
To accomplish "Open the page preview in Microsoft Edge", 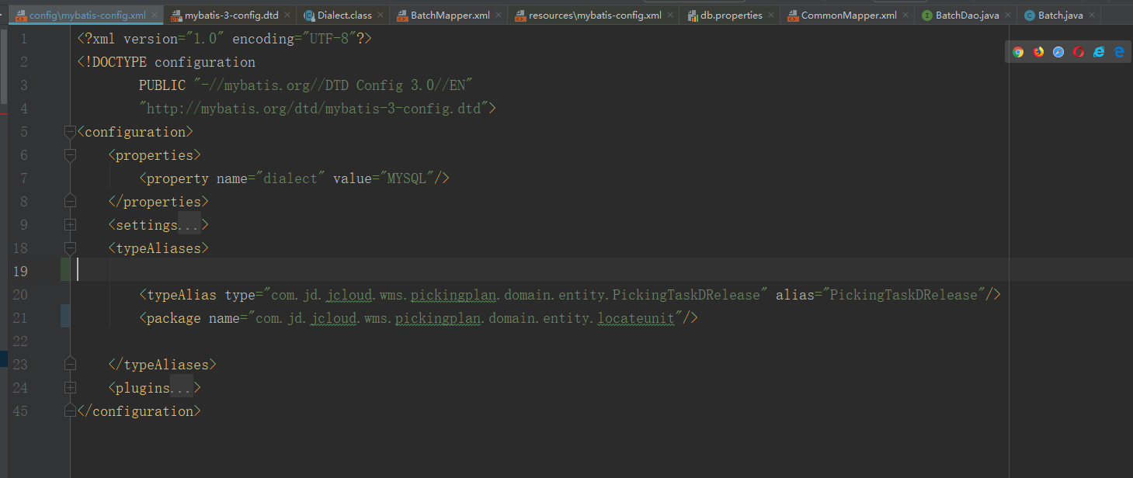I will (x=1119, y=51).
